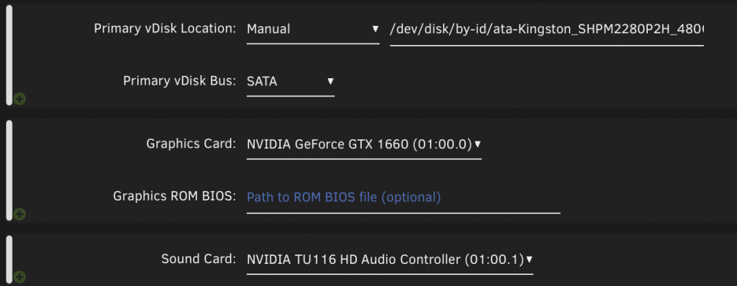737x286 pixels.
Task: Add another graphics card with the green plus
Action: pos(20,214)
